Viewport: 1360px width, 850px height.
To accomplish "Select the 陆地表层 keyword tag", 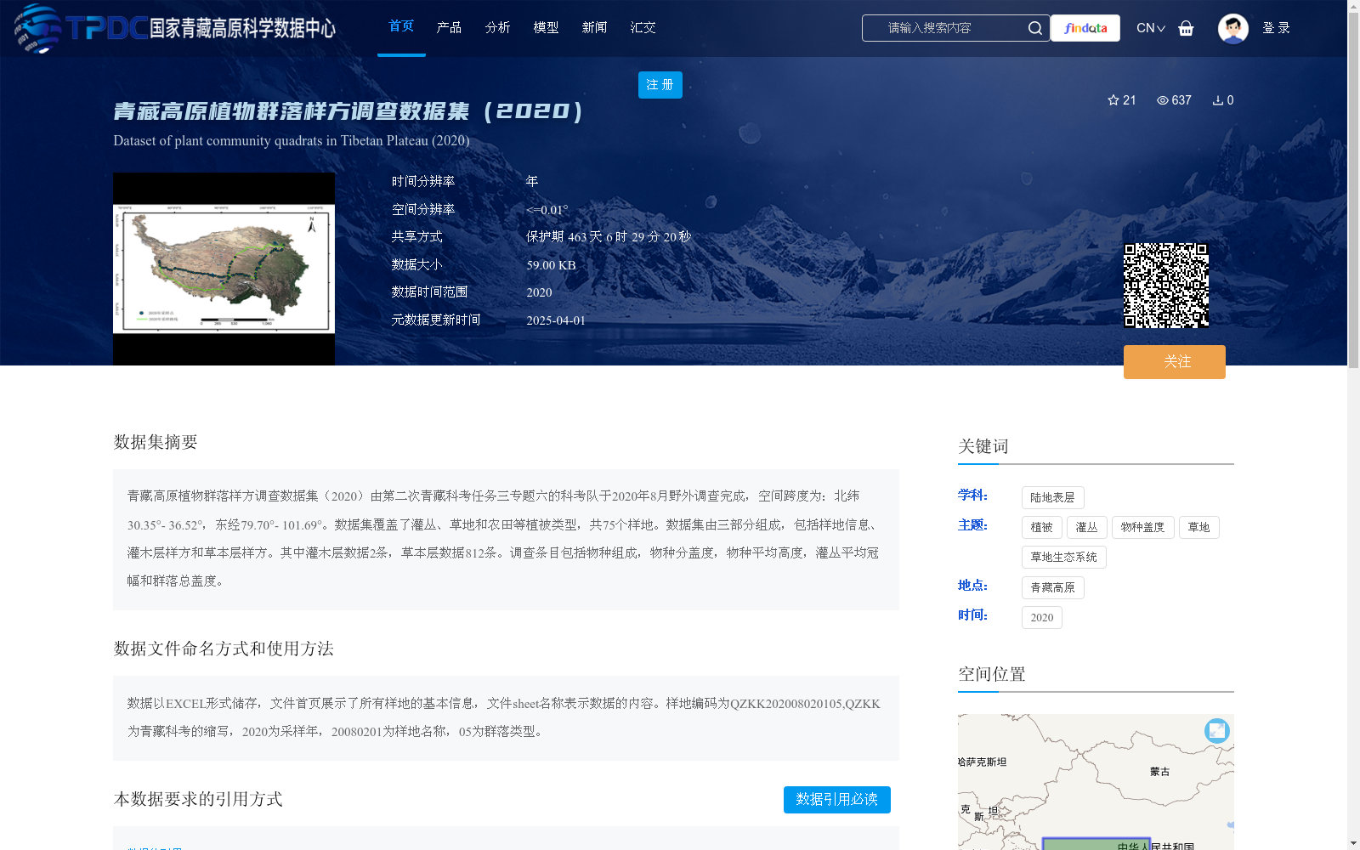I will pos(1053,497).
